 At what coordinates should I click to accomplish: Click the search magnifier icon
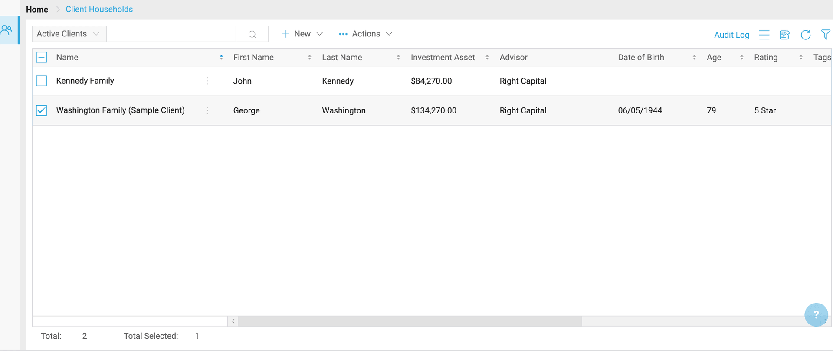(252, 34)
